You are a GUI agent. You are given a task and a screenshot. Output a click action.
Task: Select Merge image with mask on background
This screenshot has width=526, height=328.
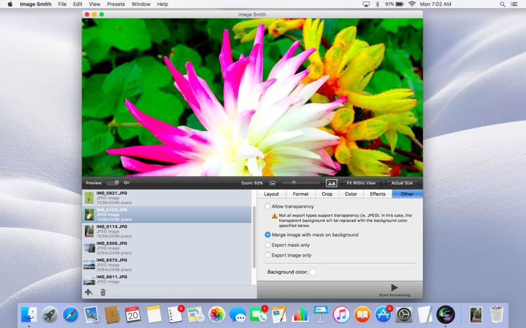tap(268, 235)
